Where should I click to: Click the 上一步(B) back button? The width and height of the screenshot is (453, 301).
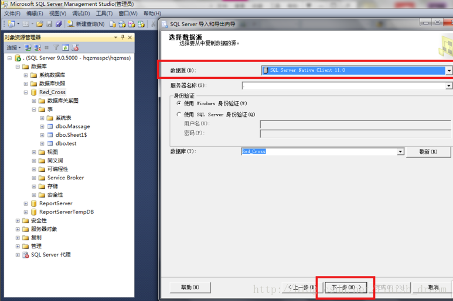(302, 288)
